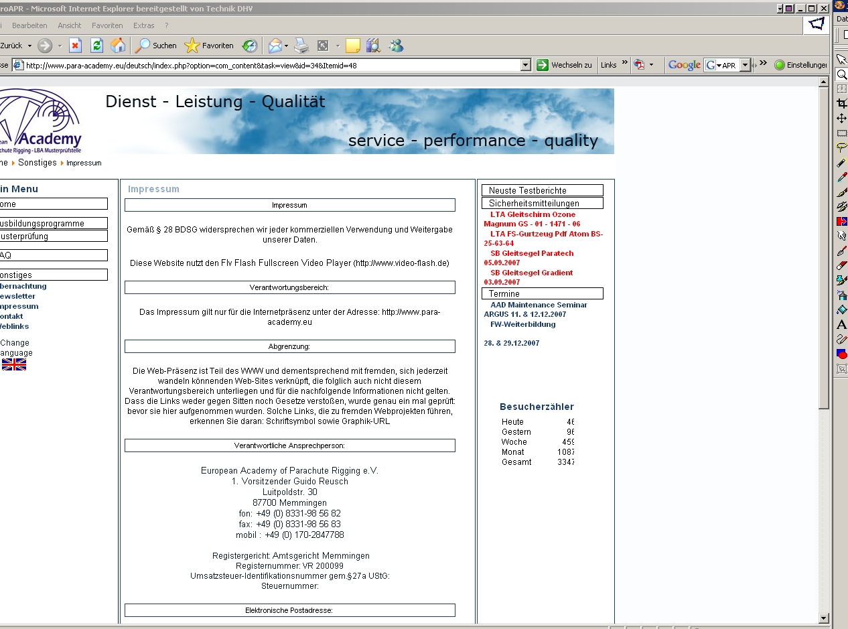The width and height of the screenshot is (848, 629).
Task: Refresh the page via green arrows icon
Action: click(x=96, y=46)
